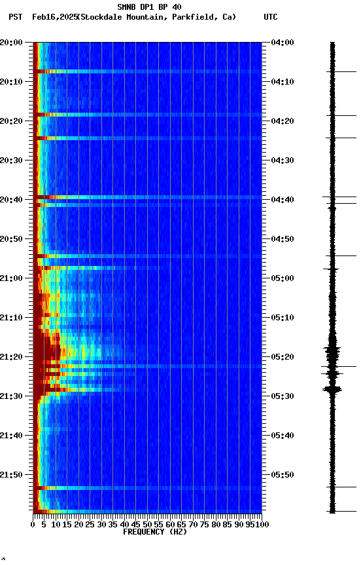Click the 21:00 PST time label
The image size is (361, 566).
[x=11, y=278]
